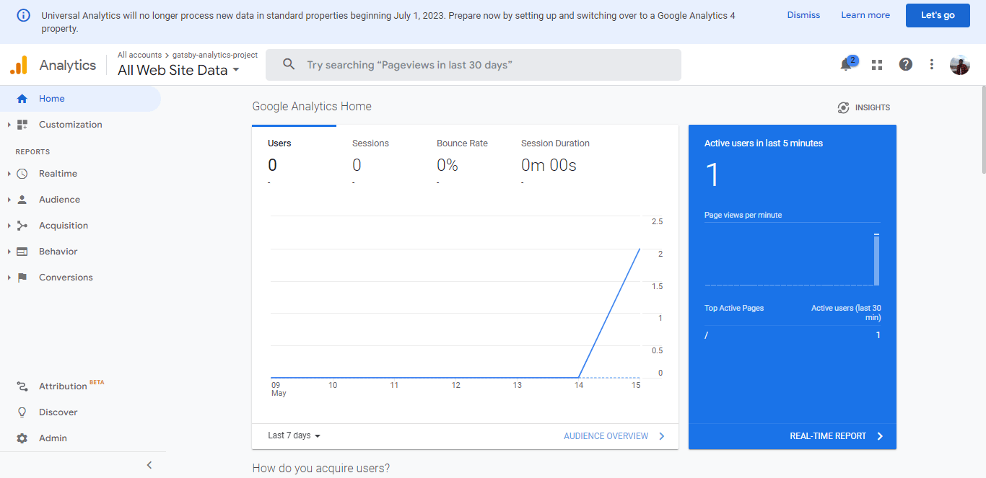986x478 pixels.
Task: Click the Audience person icon
Action: coord(22,200)
